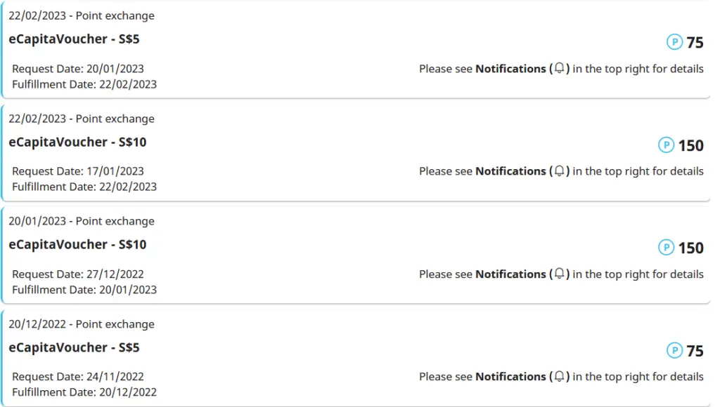Viewport: 720px width, 407px height.
Task: Click the bell icon in 17/01/2023 request entry
Action: tap(559, 171)
